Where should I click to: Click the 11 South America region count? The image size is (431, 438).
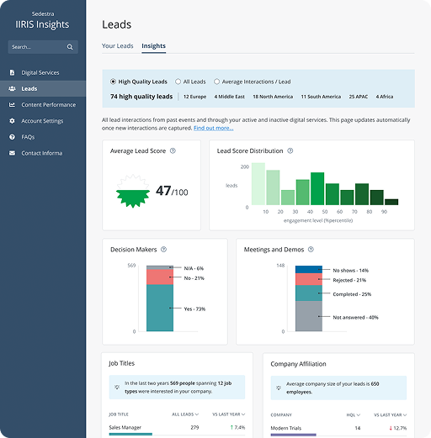[321, 97]
